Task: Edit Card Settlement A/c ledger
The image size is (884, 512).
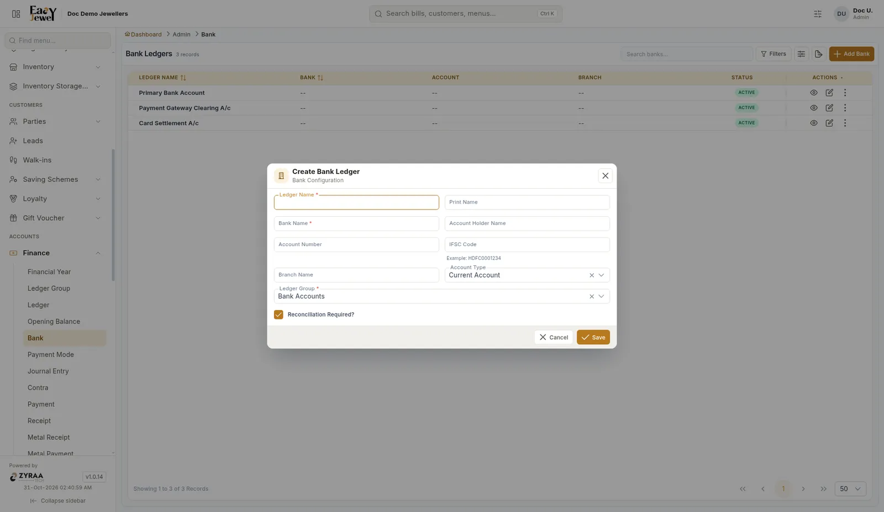Action: click(829, 123)
